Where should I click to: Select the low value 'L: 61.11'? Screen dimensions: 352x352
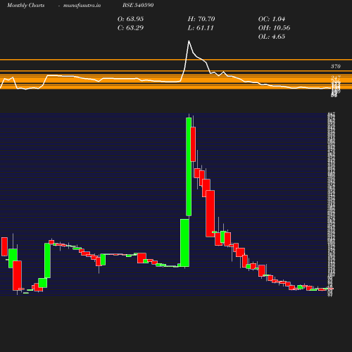click(201, 28)
